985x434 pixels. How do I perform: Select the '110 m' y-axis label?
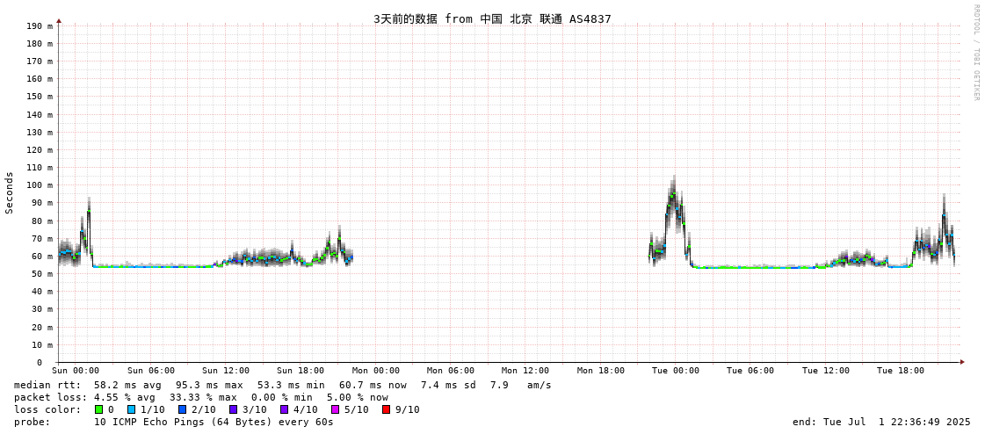point(40,168)
